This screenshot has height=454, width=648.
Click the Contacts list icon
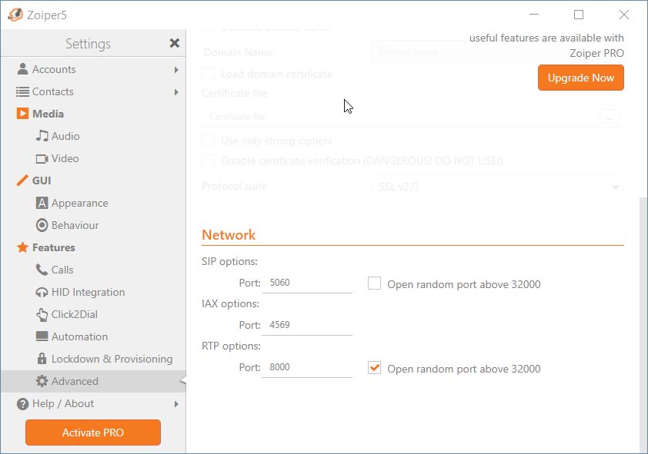tap(22, 91)
